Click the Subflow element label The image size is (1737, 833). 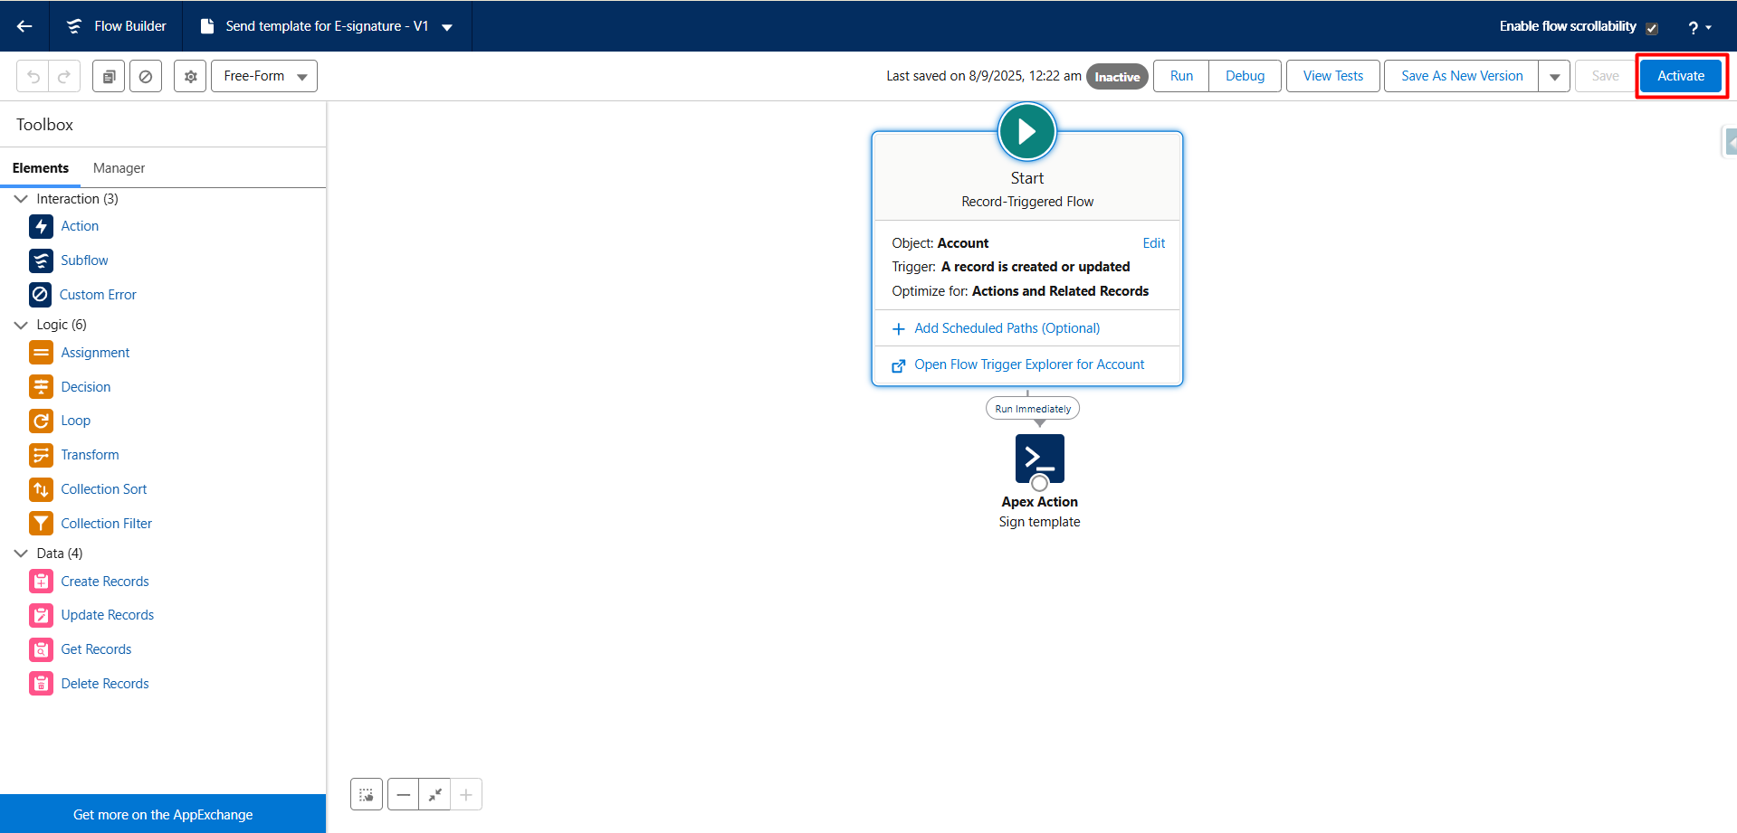point(84,260)
